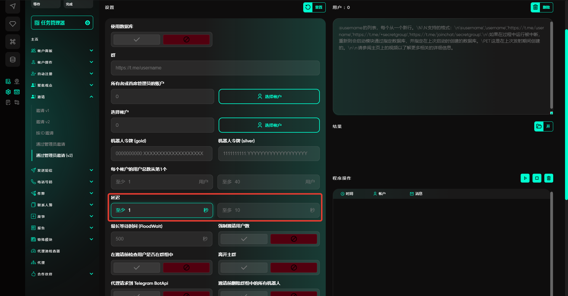Open the database icon in left rail
The width and height of the screenshot is (568, 296).
coord(13,59)
